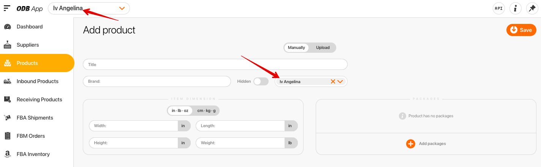541x167 pixels.
Task: Toggle the Hidden switch
Action: click(x=261, y=81)
